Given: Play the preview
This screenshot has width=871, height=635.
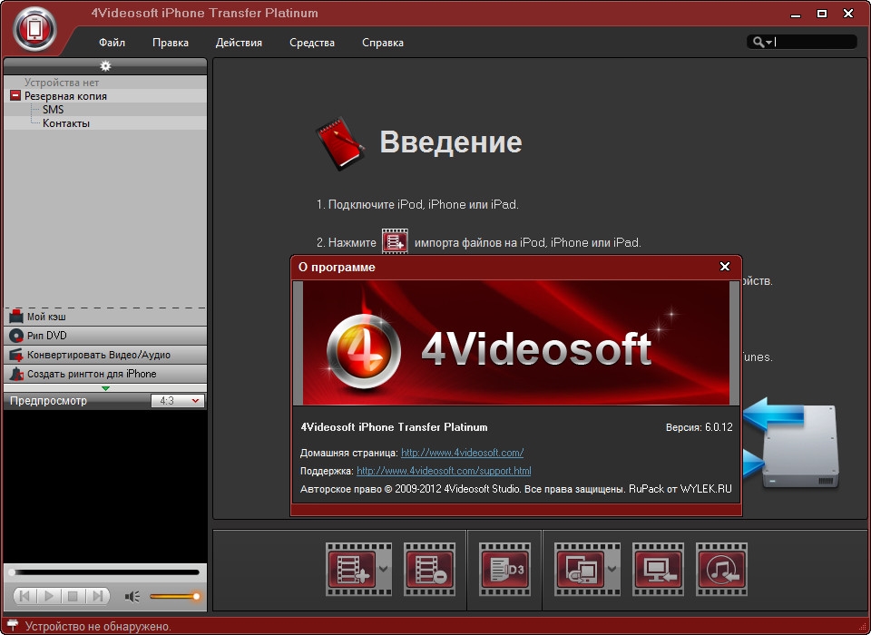Looking at the screenshot, I should tap(49, 596).
